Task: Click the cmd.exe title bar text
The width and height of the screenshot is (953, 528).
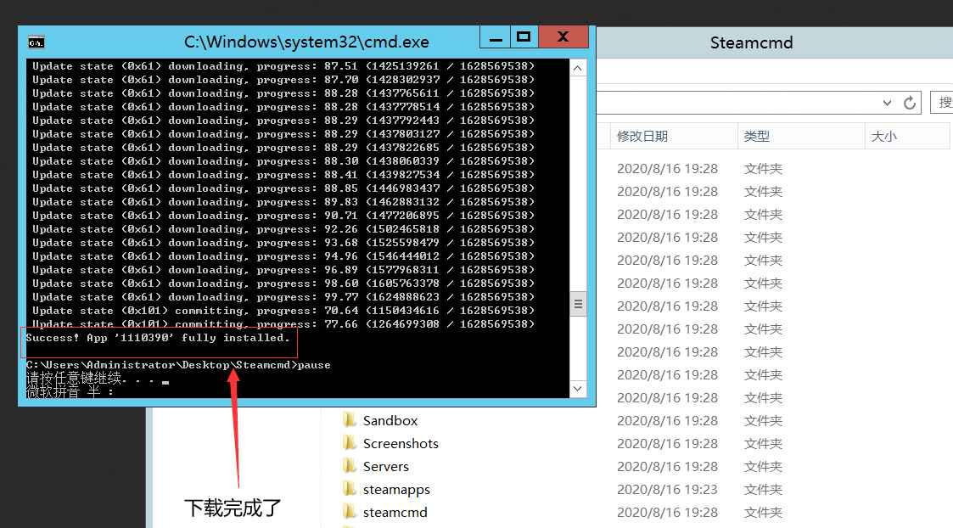Action: (306, 42)
